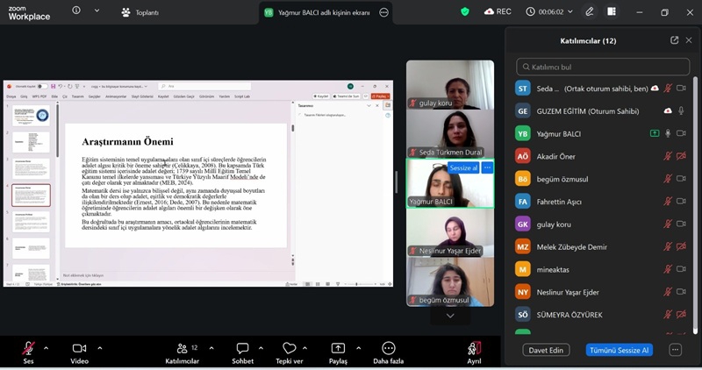The image size is (702, 370).
Task: Open Tepki ver reactions
Action: [x=290, y=352]
